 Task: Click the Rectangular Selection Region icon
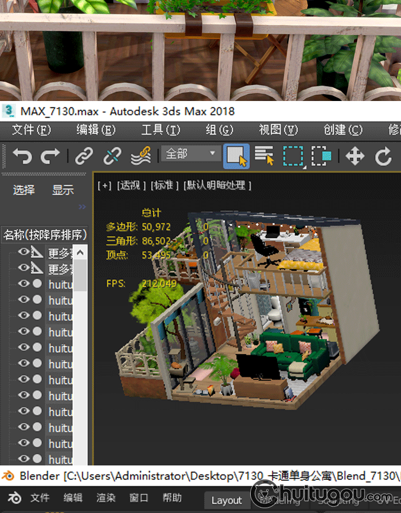tap(293, 156)
